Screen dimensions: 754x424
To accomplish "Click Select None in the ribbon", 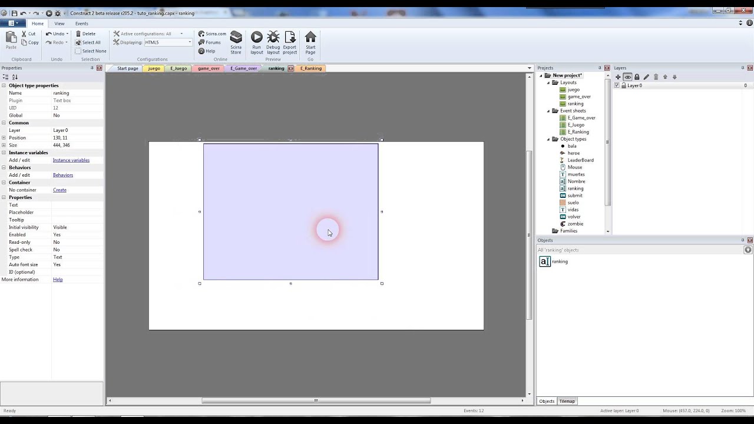I will [90, 51].
